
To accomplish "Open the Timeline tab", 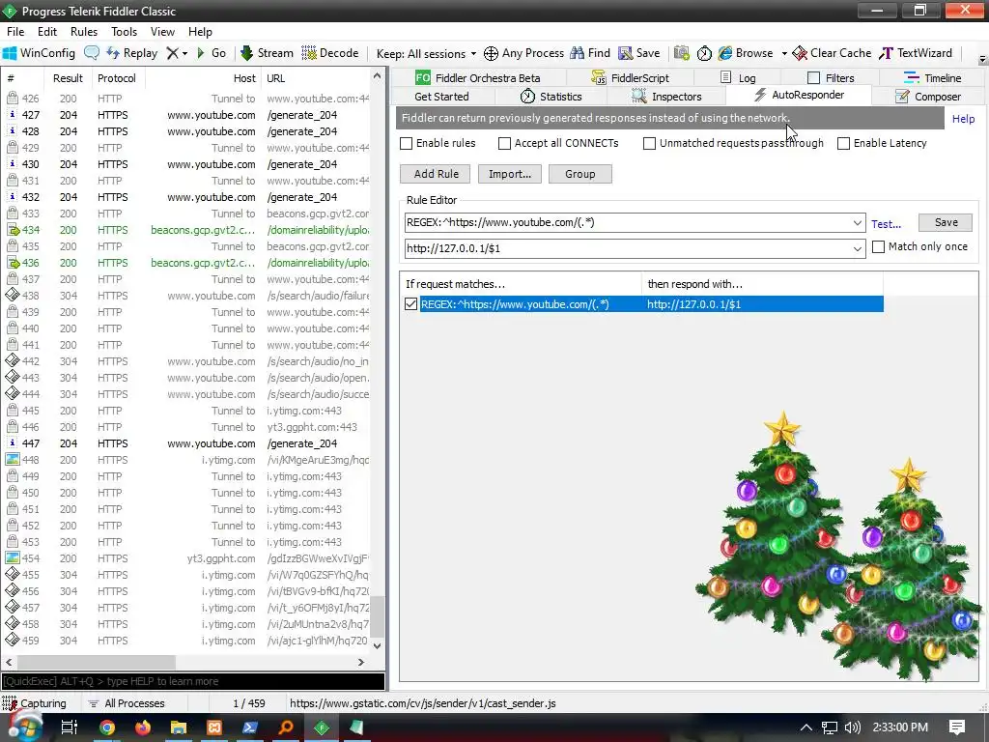I will pos(932,77).
